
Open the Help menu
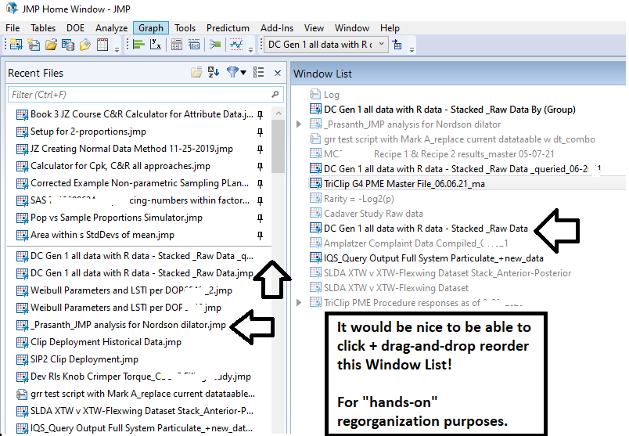390,28
